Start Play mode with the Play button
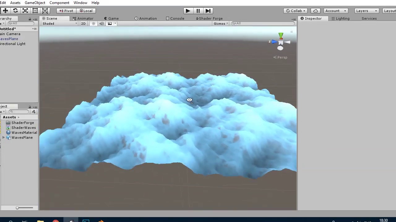 (188, 11)
